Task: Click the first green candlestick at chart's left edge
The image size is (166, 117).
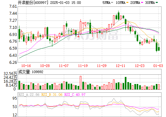Action: click(19, 34)
